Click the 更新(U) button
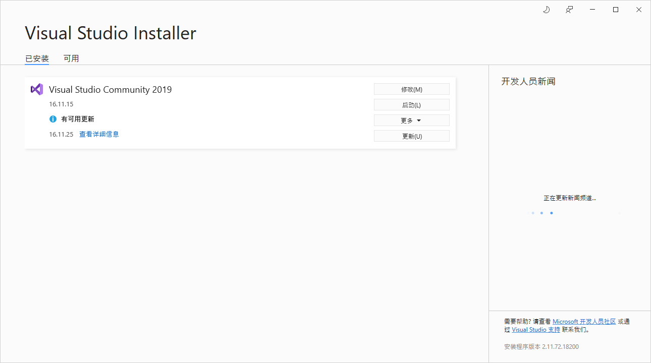This screenshot has height=363, width=651. pyautogui.click(x=411, y=136)
